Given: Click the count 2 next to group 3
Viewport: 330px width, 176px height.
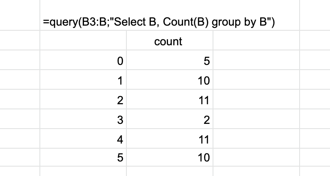Looking at the screenshot, I should coord(170,119).
